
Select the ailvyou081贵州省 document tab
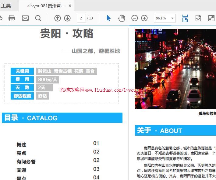pos(46,6)
